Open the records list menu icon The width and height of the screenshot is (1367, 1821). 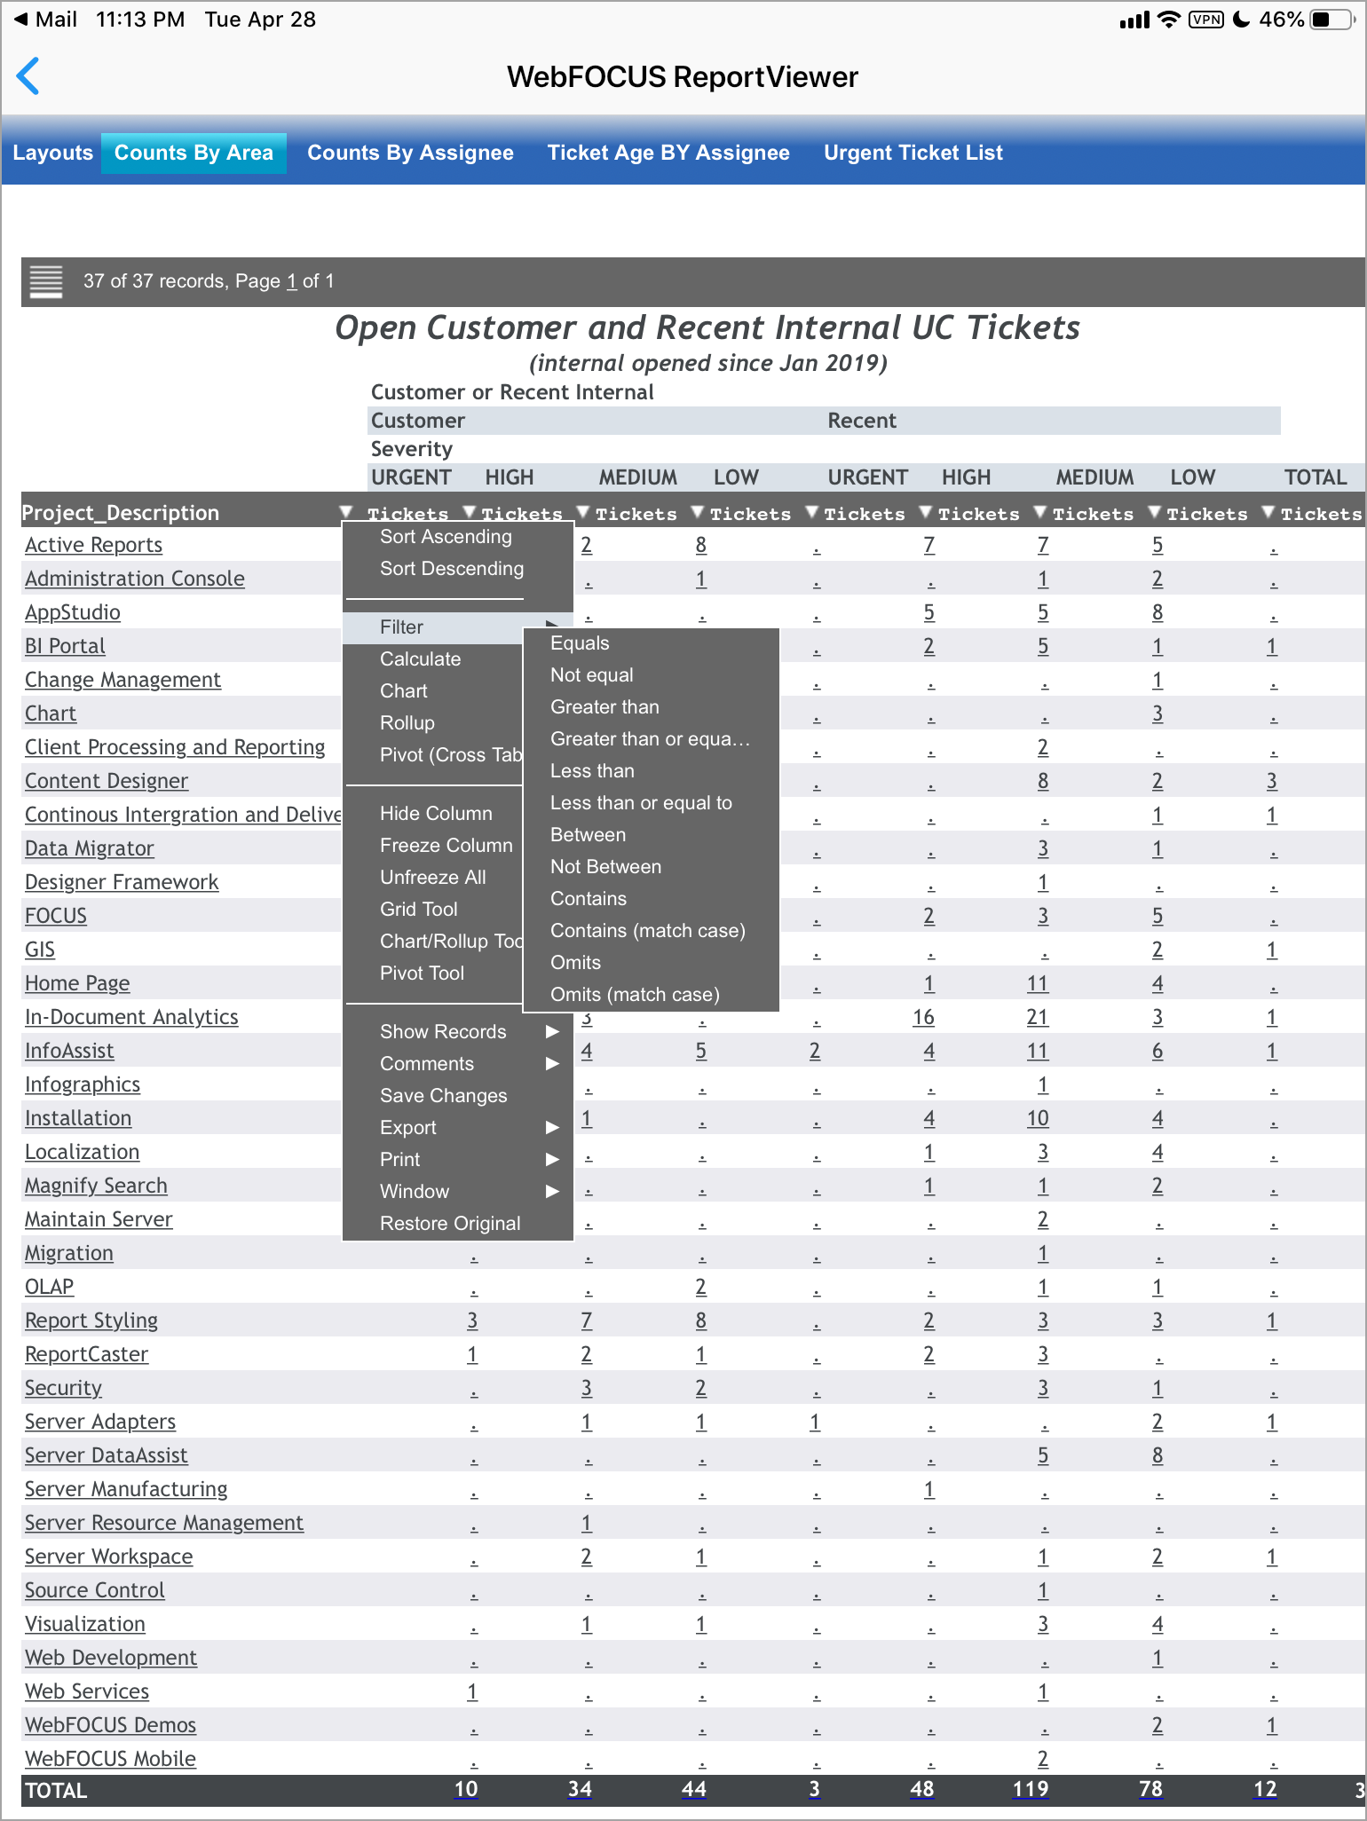pos(46,281)
